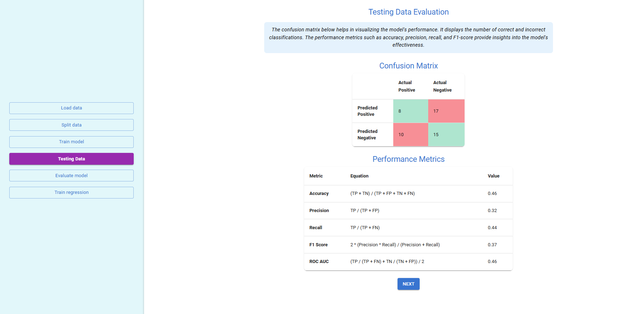
Task: Click the confusion matrix description paragraph
Action: click(x=409, y=37)
